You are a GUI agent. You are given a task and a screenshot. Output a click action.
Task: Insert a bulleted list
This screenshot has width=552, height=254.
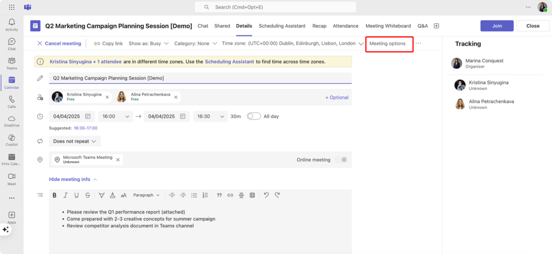194,195
